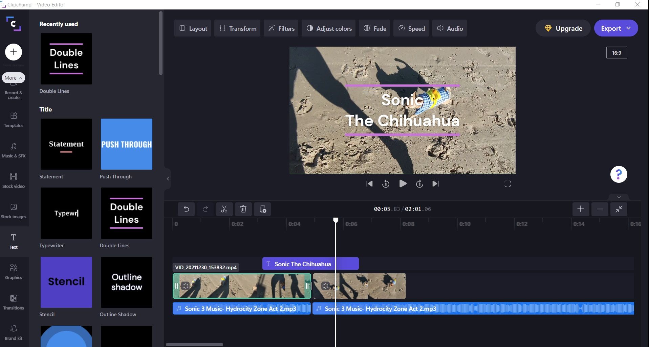Open the Transitions panel

pos(13,302)
